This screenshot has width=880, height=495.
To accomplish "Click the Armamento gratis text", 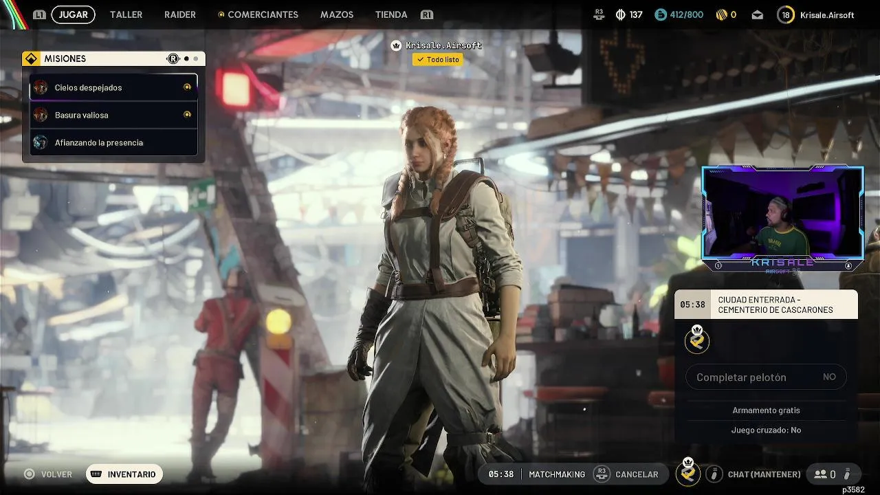I will click(766, 410).
